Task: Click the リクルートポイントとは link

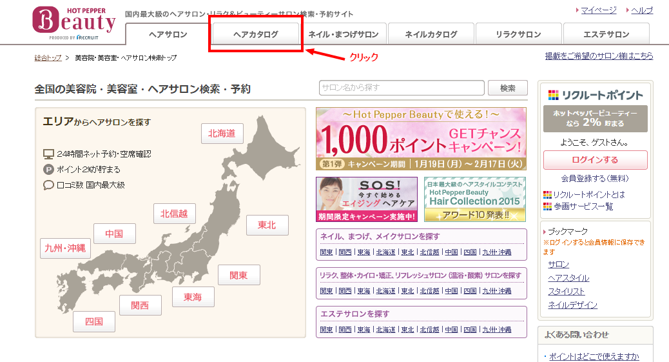Action: [589, 194]
